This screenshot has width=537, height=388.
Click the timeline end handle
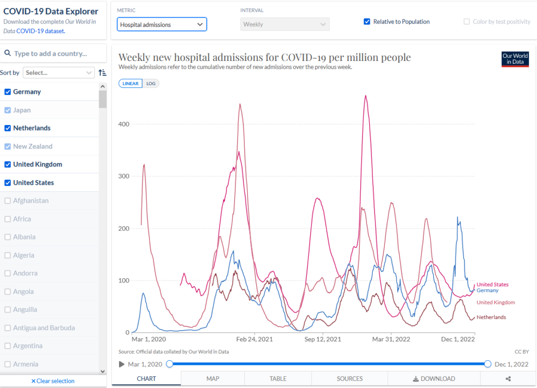(x=488, y=364)
